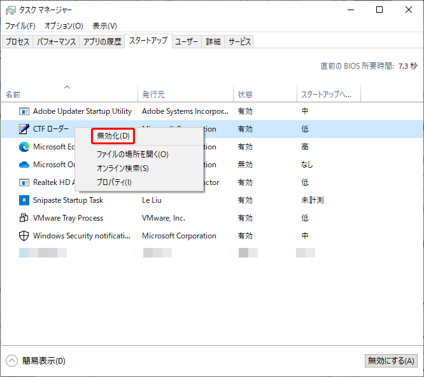This screenshot has height=377, width=424.
Task: Sort by the スタートアップへ... column header
Action: coord(326,95)
